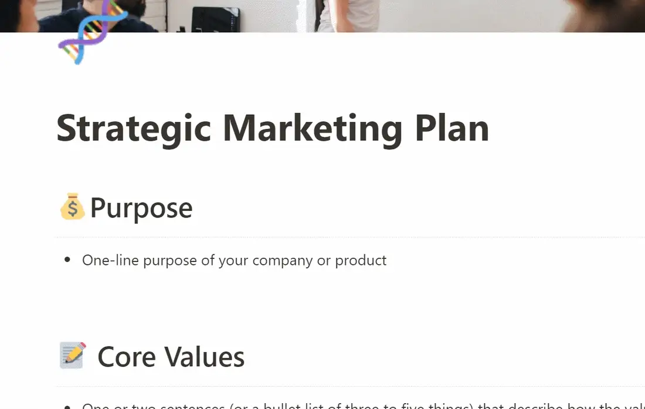Select the Core Values heading text

click(x=171, y=356)
